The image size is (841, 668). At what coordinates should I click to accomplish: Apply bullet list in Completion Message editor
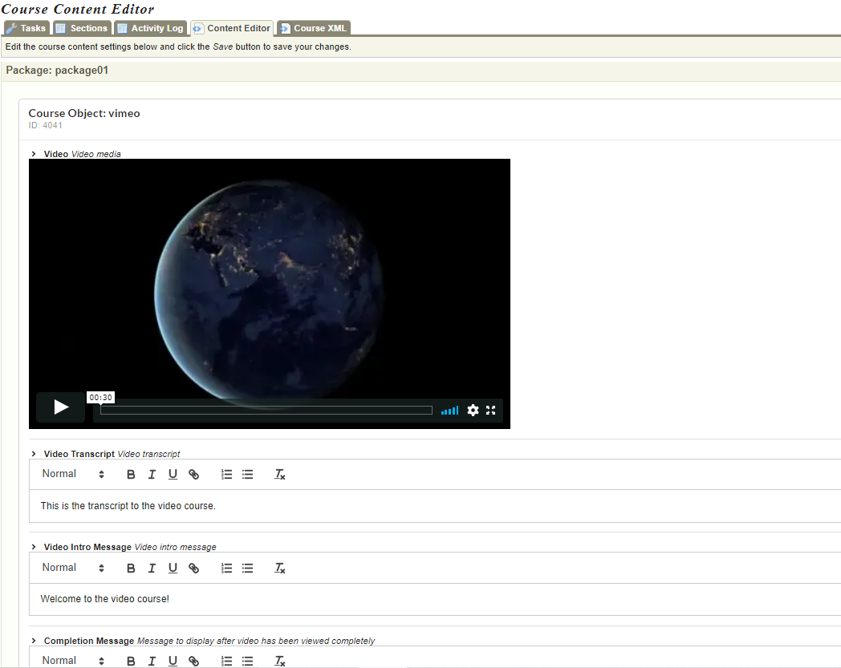tap(247, 661)
